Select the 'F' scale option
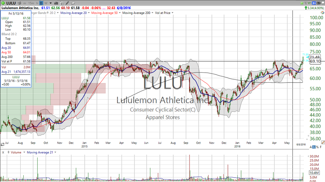 point(321,147)
